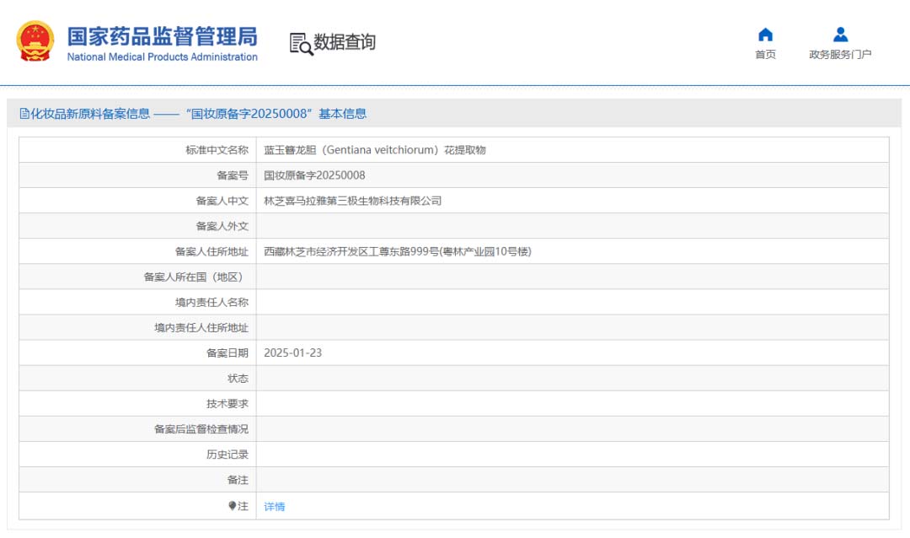Open the 政务服务门户 text link
The width and height of the screenshot is (910, 538).
point(840,55)
